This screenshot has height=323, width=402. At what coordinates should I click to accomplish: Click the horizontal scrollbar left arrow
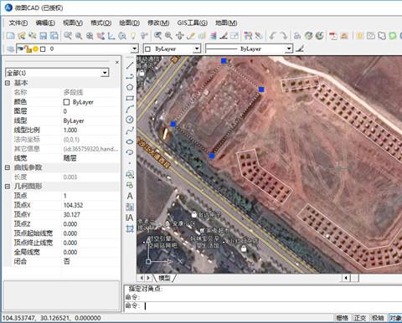pyautogui.click(x=346, y=278)
